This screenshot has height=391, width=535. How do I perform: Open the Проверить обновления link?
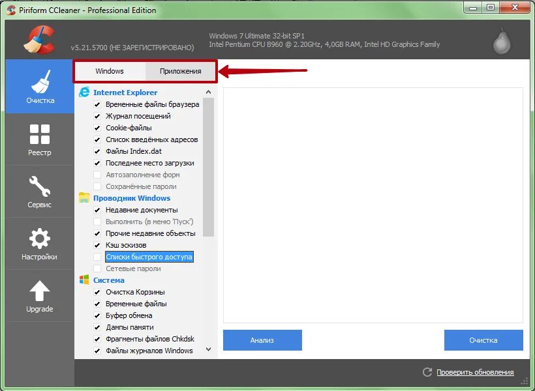coord(475,372)
